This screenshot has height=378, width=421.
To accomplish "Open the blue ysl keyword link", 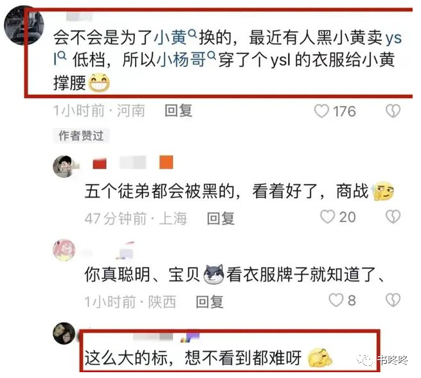I will (393, 37).
